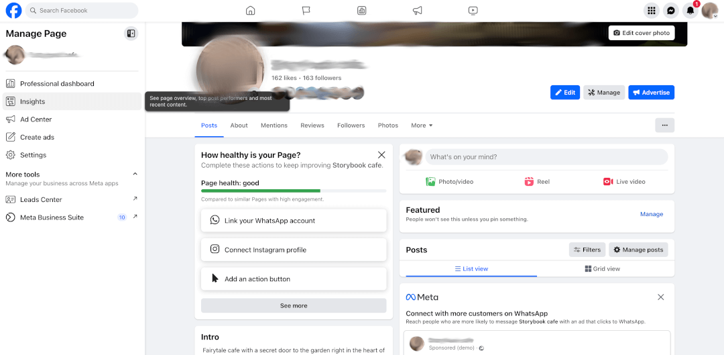Click the Manage posts button
Viewport: 724px width, 355px height.
point(638,250)
